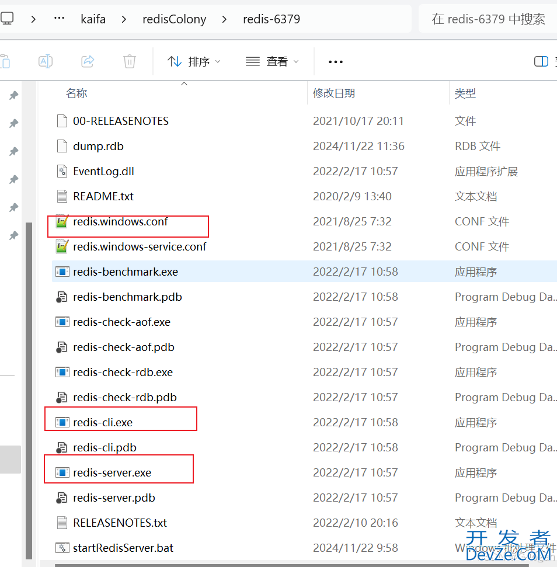Toggle the details pane icon
Viewport: 557px width, 567px height.
[541, 61]
